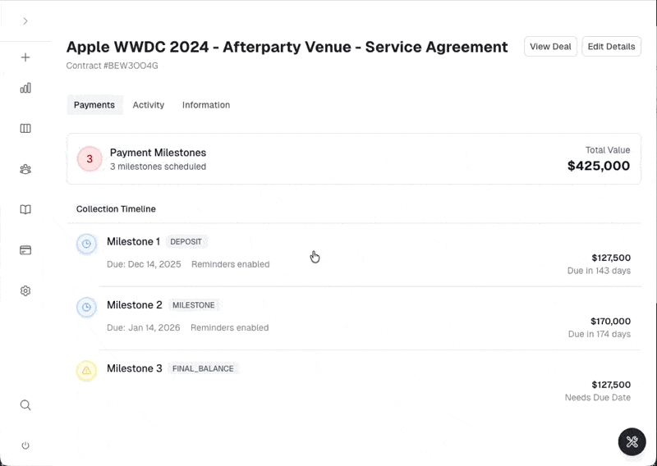Open the bar chart analytics icon
Screen dimensions: 657x466
[x=25, y=88]
